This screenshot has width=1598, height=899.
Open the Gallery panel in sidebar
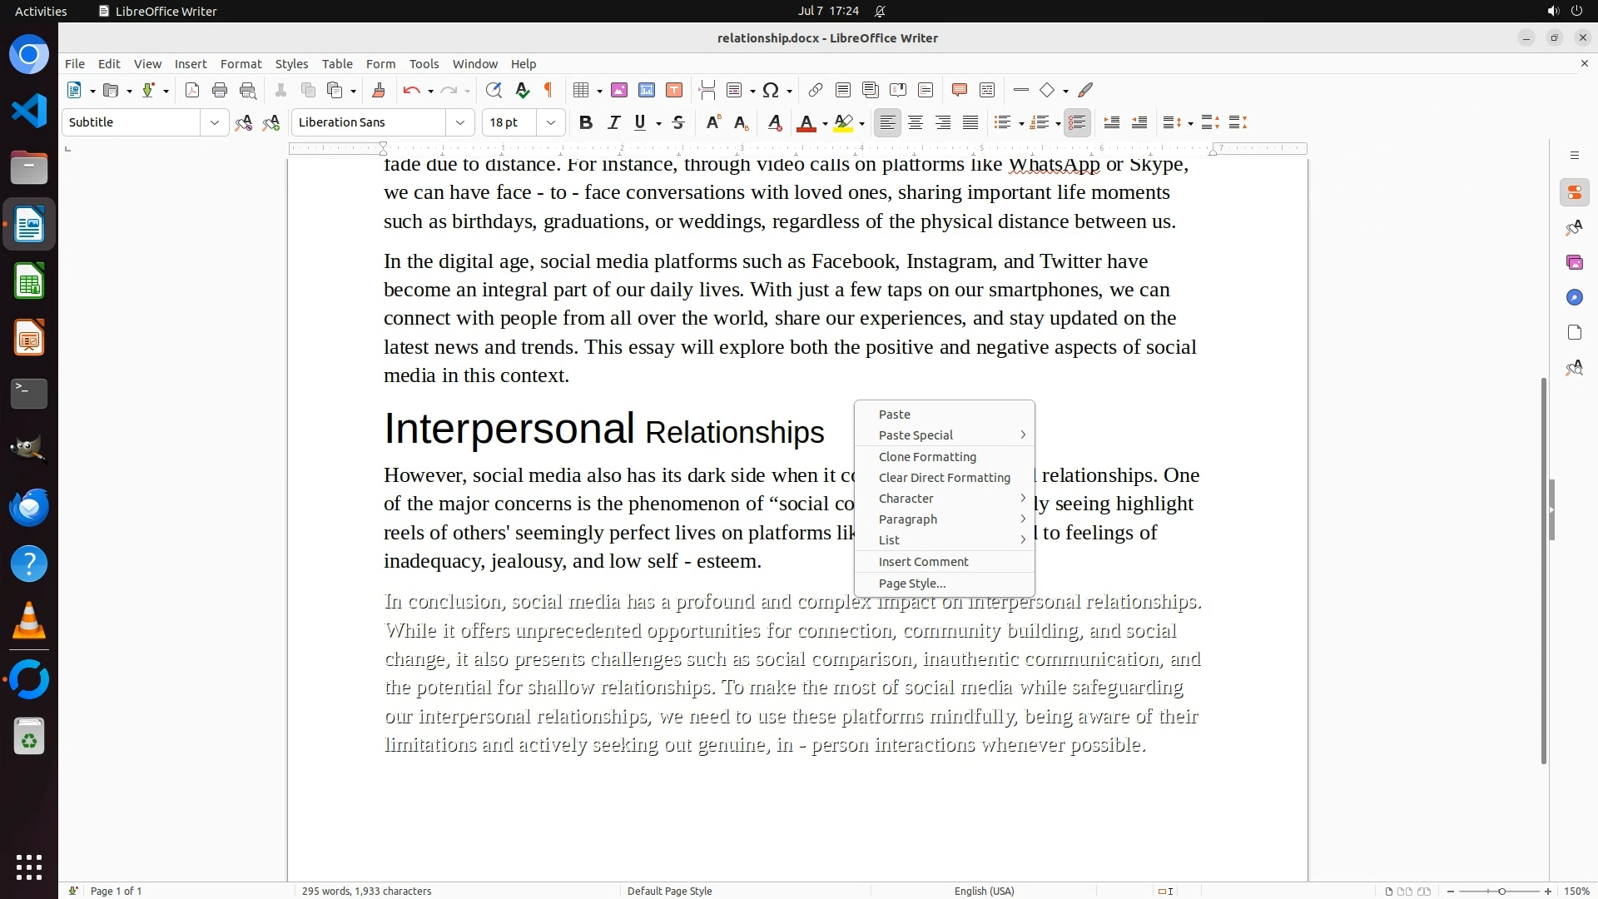[x=1574, y=262]
